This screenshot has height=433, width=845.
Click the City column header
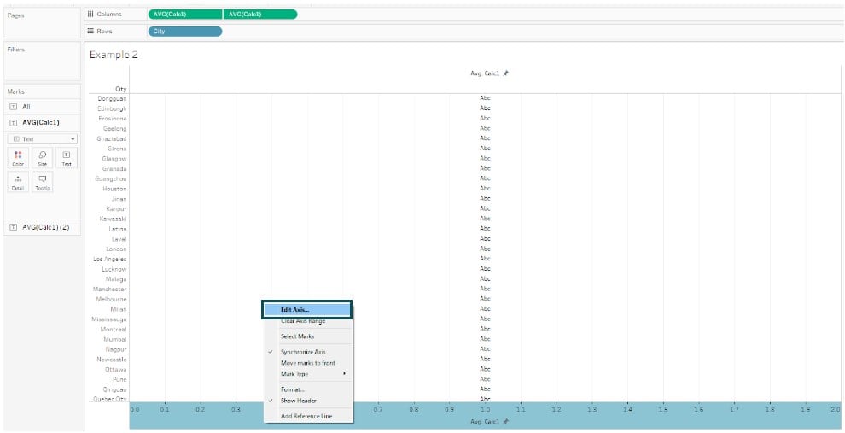[x=120, y=89]
